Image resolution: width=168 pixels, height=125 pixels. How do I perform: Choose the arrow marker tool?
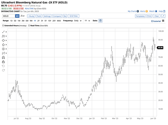3,45
